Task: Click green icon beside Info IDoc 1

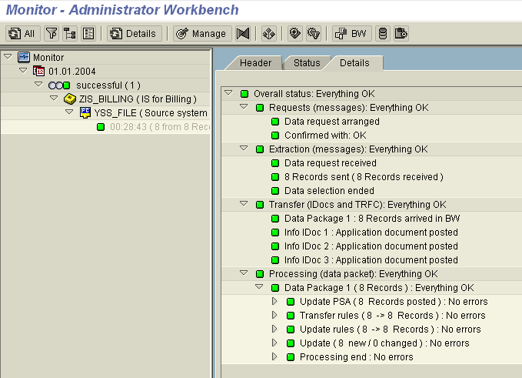Action: (275, 232)
